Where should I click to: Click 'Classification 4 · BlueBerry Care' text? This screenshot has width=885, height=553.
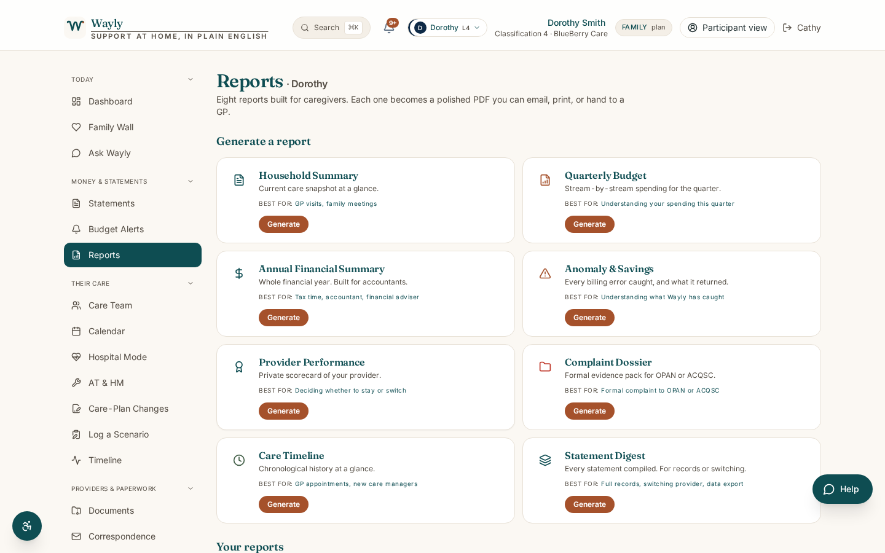pos(551,34)
